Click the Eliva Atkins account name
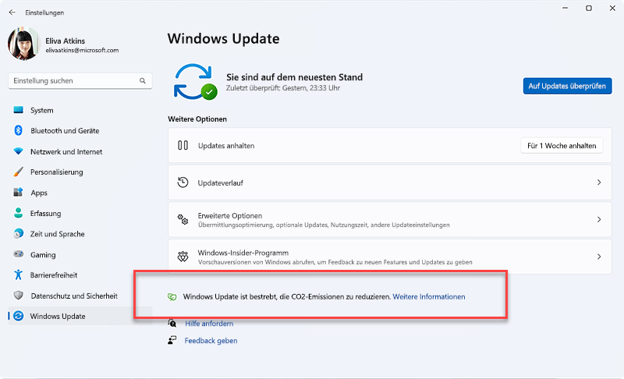The width and height of the screenshot is (624, 379). [x=66, y=41]
